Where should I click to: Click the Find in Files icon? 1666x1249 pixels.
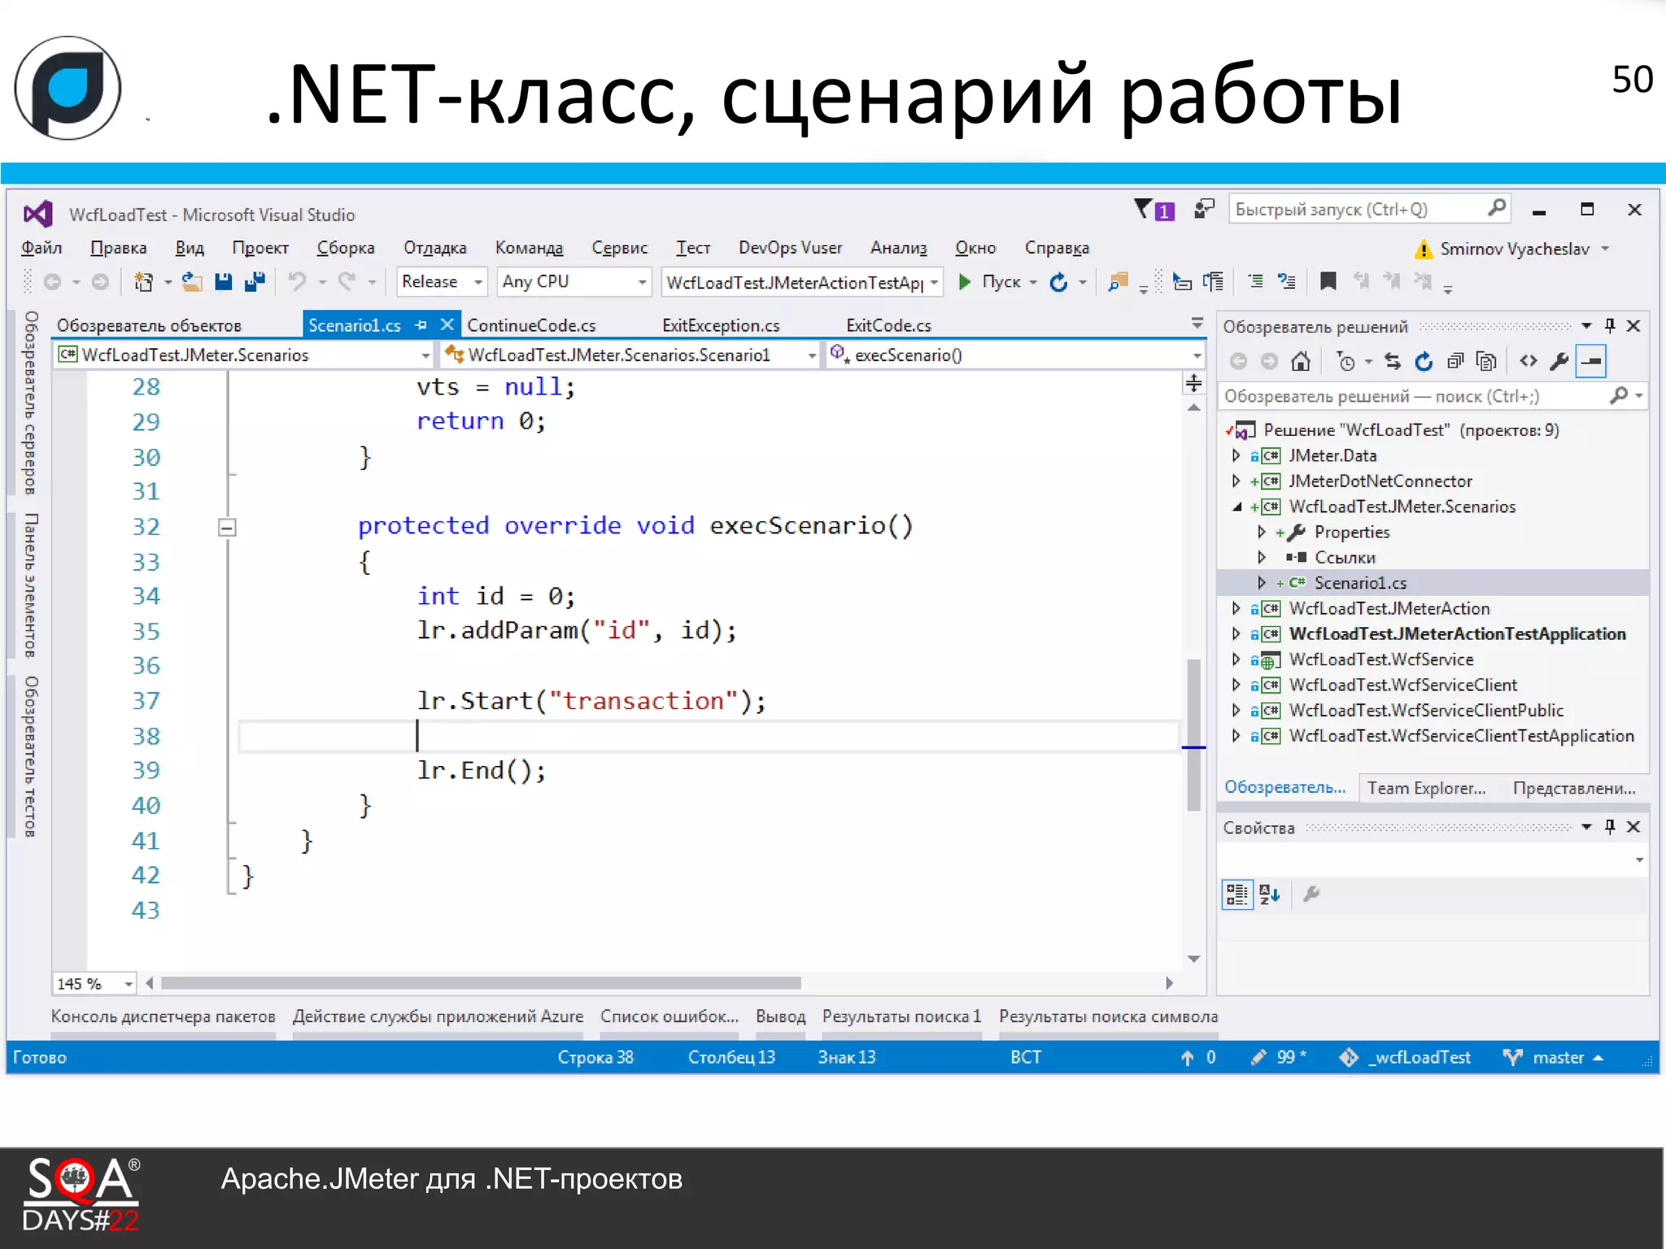(1119, 282)
